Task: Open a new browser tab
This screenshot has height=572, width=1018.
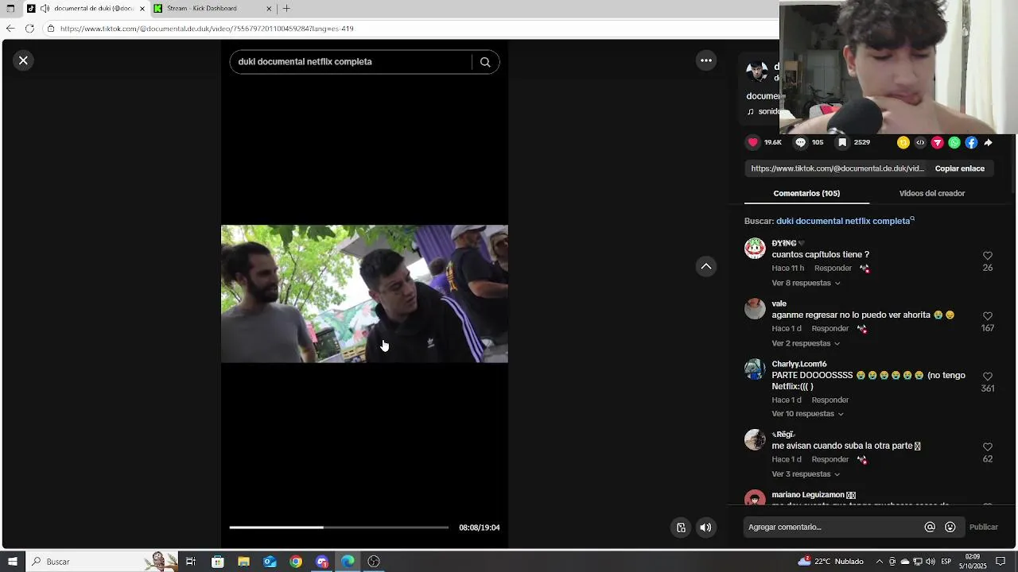Action: 286,9
